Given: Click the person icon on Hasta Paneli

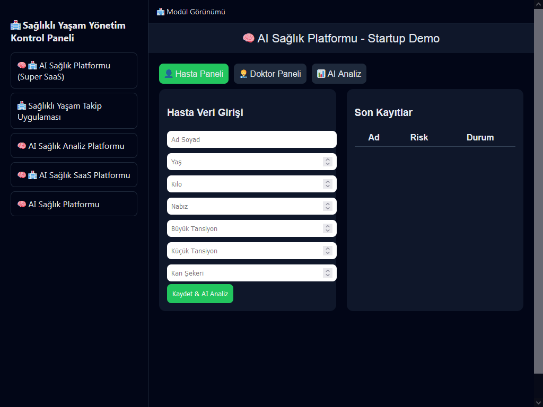Looking at the screenshot, I should 169,74.
